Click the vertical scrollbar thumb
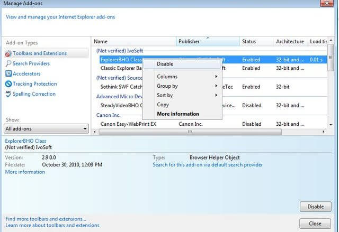 pyautogui.click(x=331, y=58)
